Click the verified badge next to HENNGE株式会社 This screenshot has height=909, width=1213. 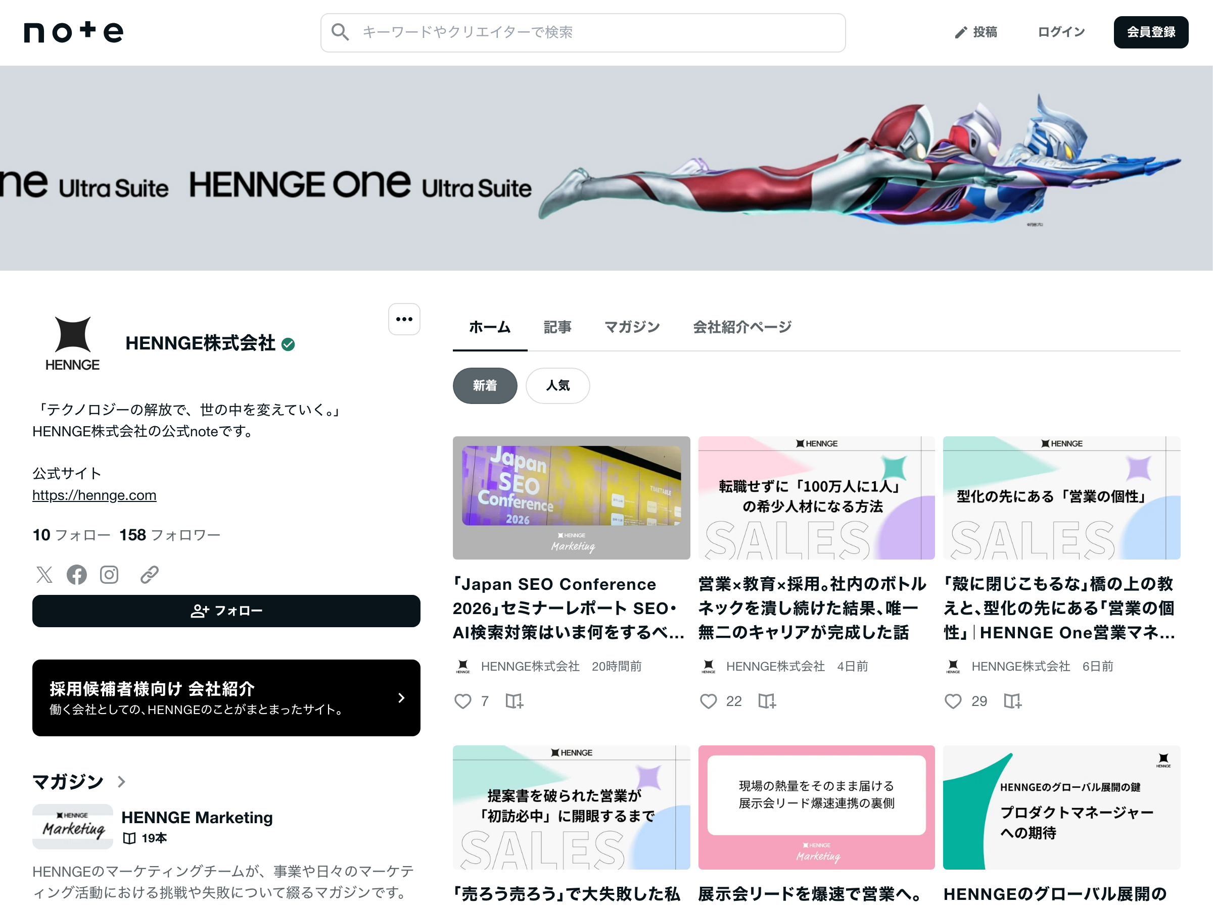[288, 344]
